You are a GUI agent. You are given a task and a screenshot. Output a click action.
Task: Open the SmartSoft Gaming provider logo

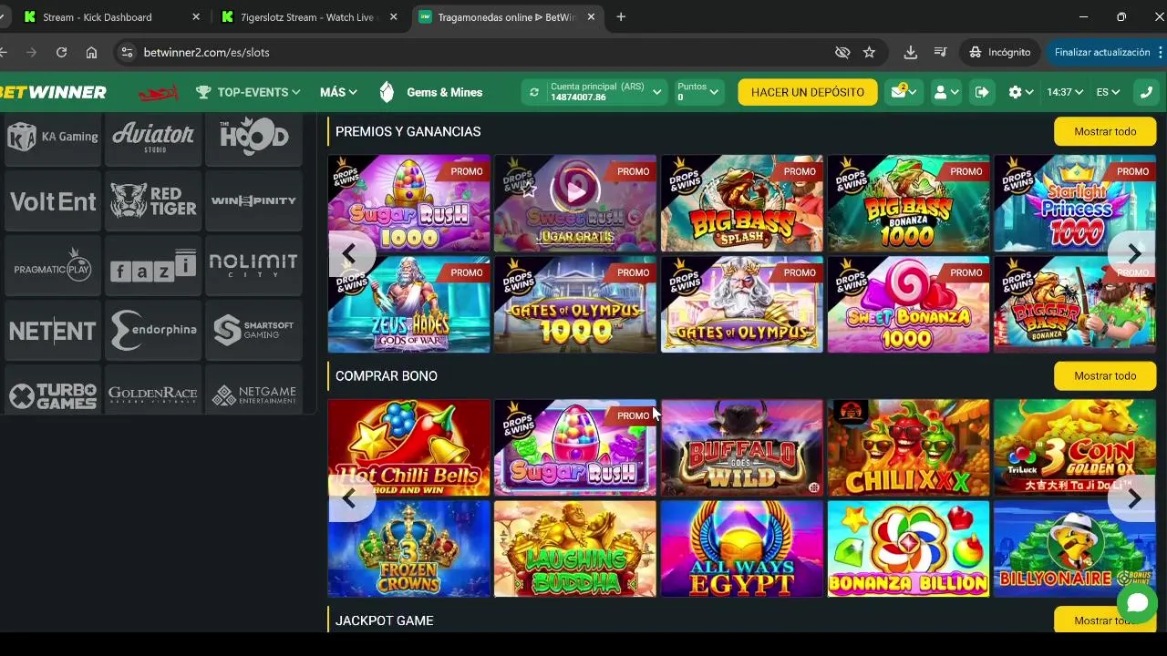tap(253, 330)
